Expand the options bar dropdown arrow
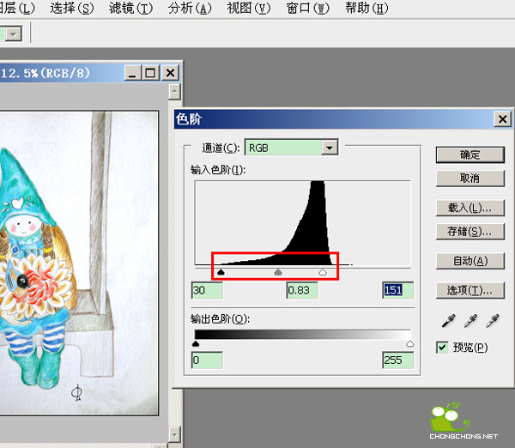515x448 pixels. click(14, 34)
